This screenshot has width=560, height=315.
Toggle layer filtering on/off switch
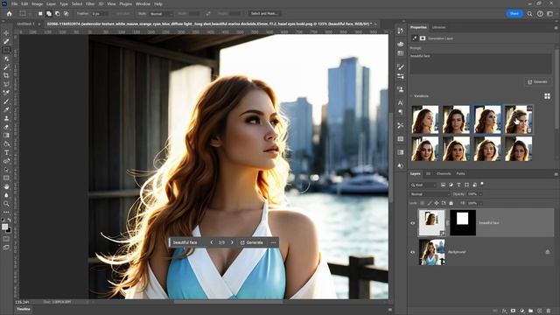pyautogui.click(x=482, y=184)
